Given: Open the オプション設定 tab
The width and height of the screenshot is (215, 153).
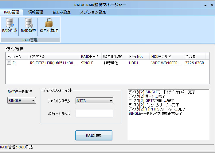Looking at the screenshot, I should click(93, 12).
